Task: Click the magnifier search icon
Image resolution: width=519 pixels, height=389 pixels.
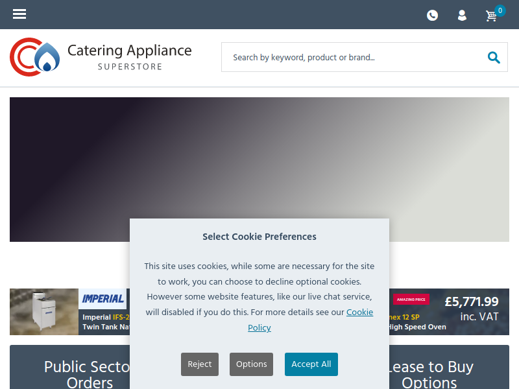Action: [x=494, y=57]
